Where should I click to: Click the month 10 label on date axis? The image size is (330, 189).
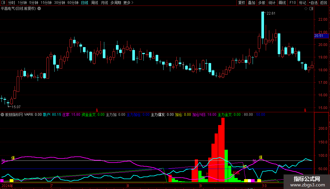pos(265,186)
